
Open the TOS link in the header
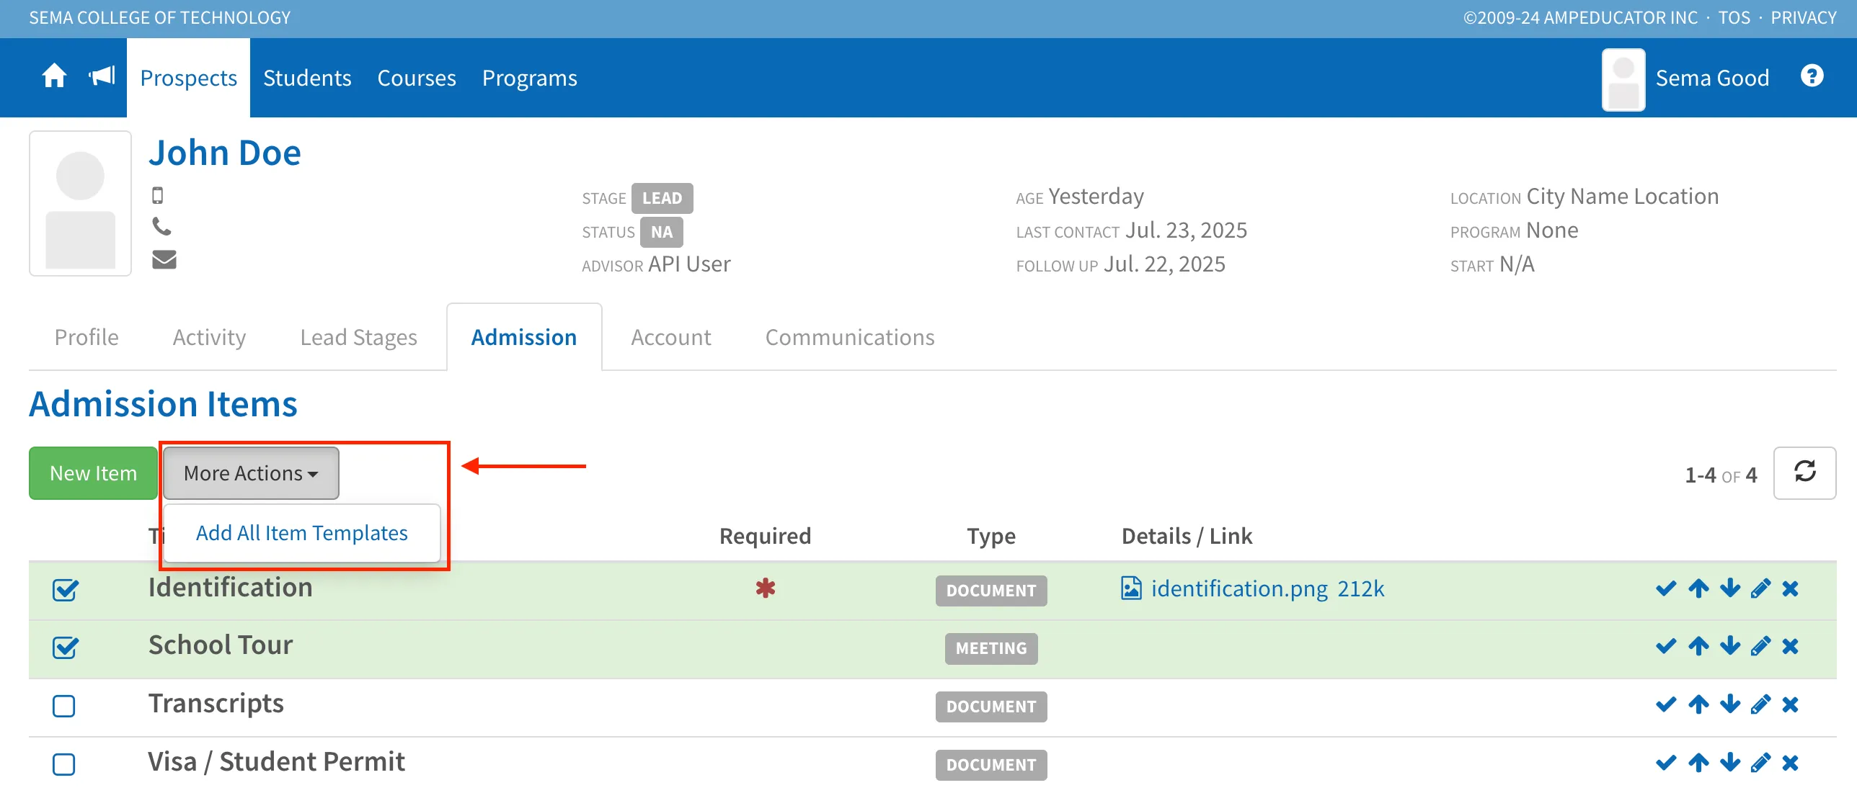[1734, 17]
